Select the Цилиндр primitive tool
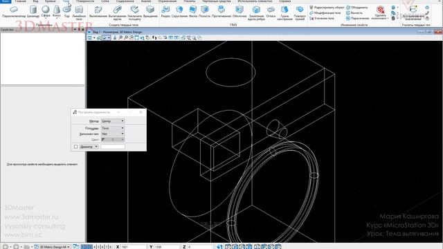 33,12
